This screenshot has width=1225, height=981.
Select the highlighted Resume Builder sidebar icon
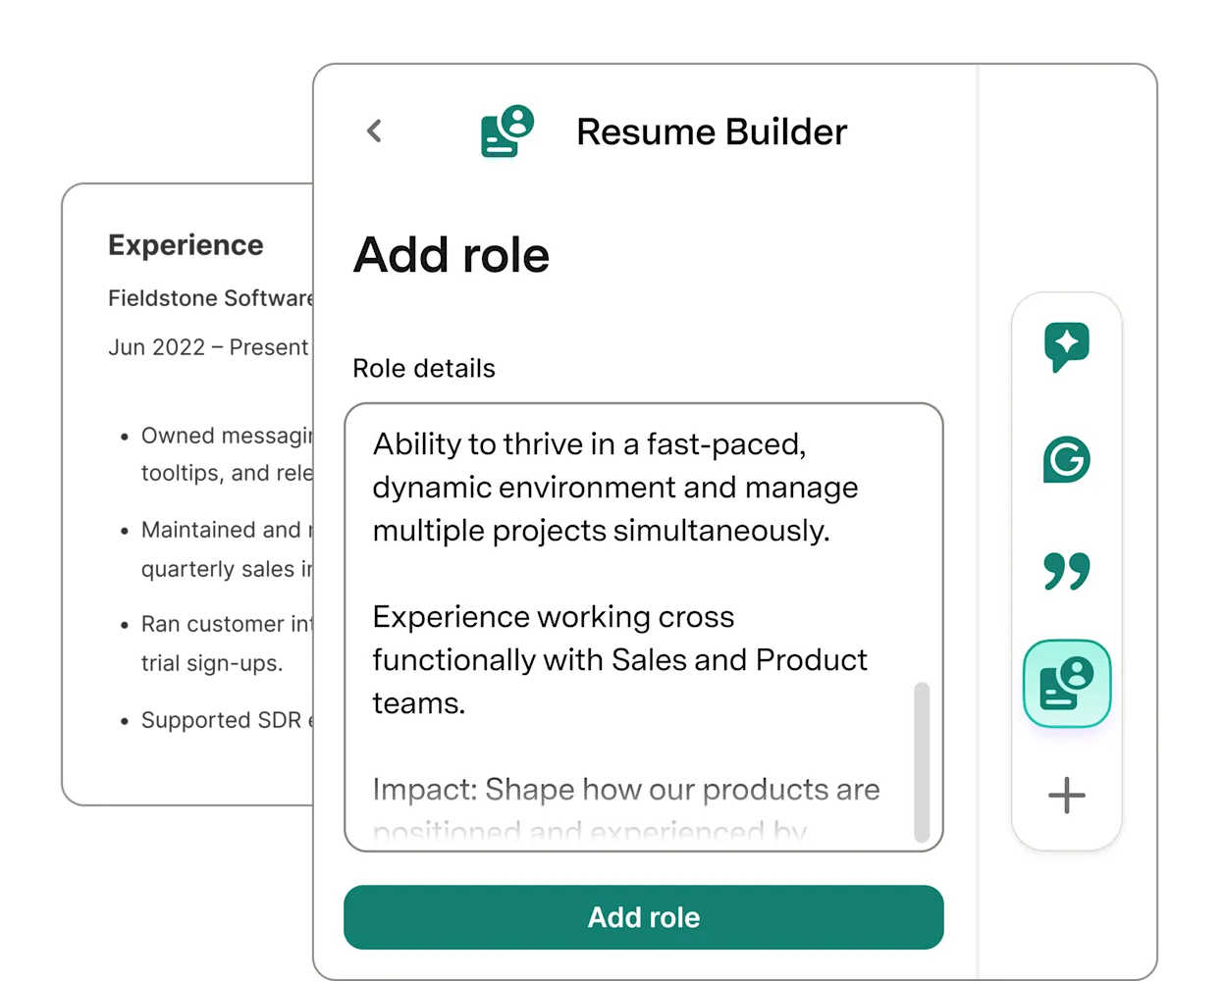(x=1067, y=684)
